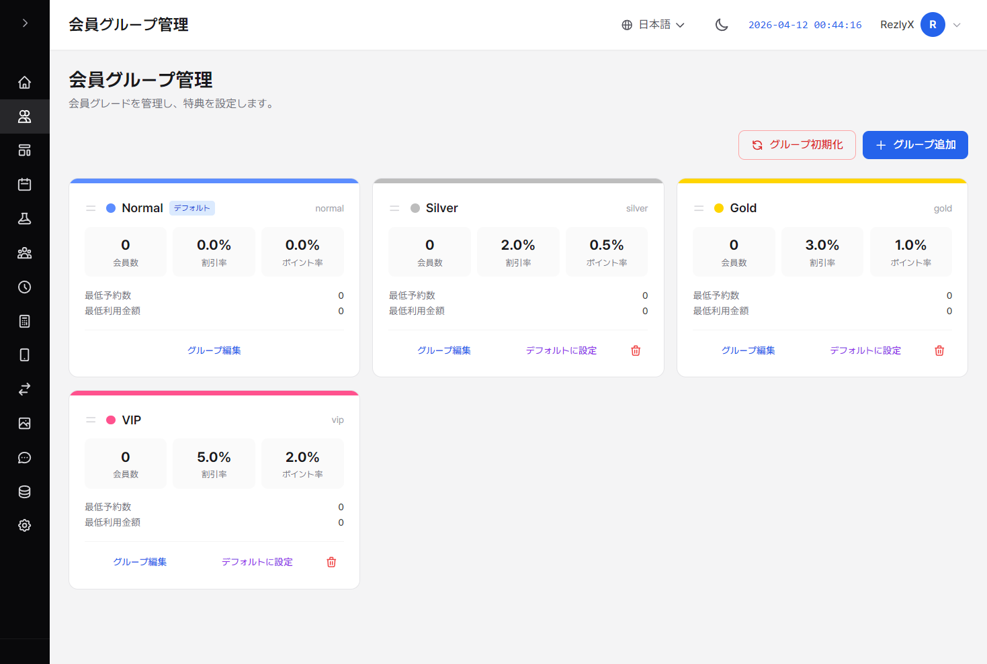Open the mobile phone sidebar icon

pyautogui.click(x=25, y=355)
